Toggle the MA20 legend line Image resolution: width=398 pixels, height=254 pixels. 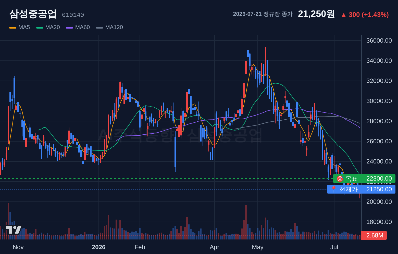coord(48,27)
